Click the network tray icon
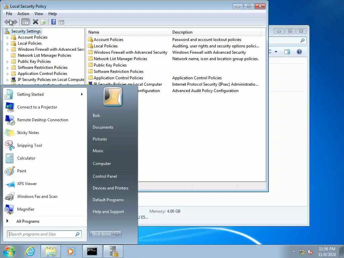This screenshot has width=344, height=258. 302,252
